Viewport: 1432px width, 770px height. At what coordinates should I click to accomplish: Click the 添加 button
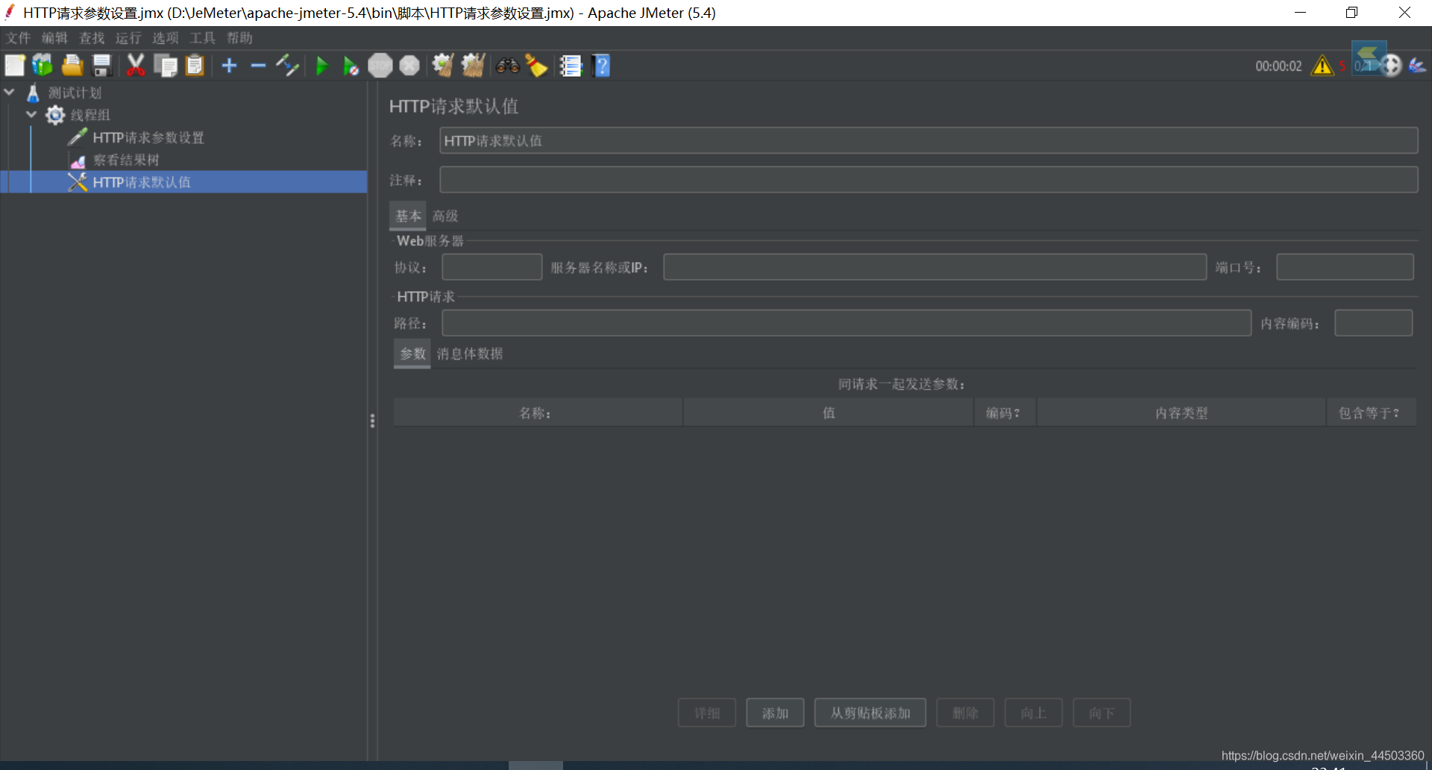coord(775,713)
